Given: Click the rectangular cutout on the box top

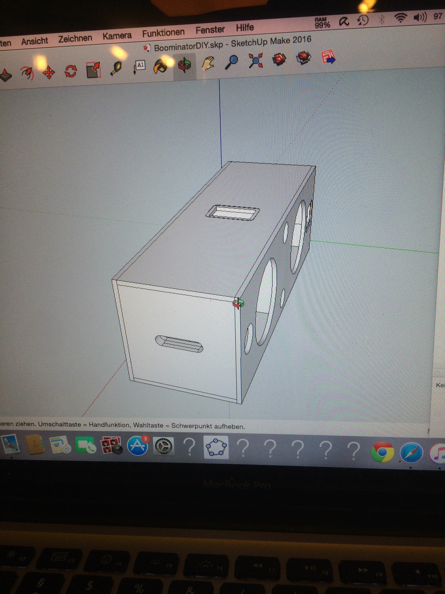Looking at the screenshot, I should (233, 213).
